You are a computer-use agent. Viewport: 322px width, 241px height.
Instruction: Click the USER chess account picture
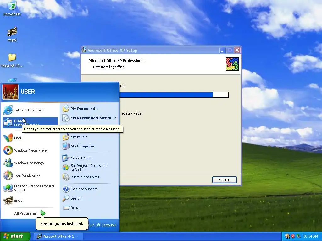(x=10, y=92)
